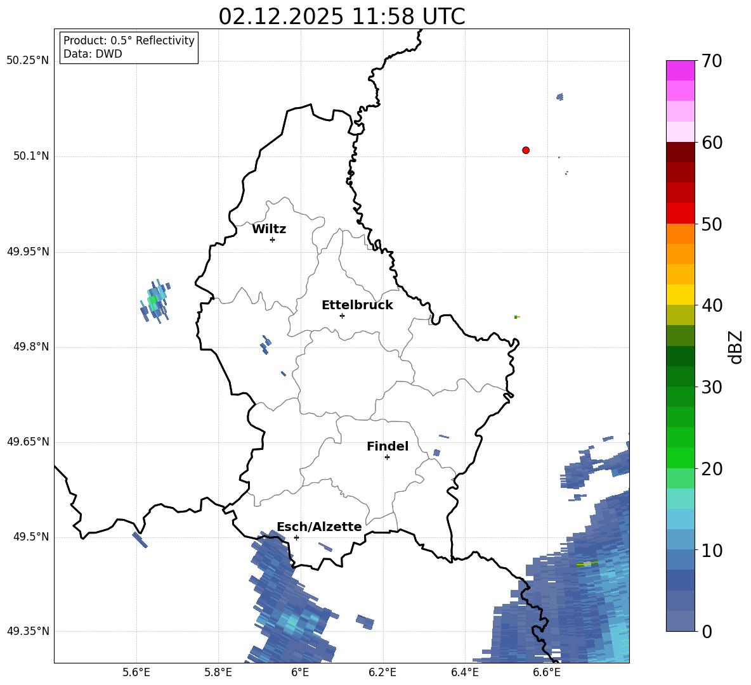Click the 49.65°N latitude label
Image resolution: width=751 pixels, height=685 pixels.
[x=28, y=442]
